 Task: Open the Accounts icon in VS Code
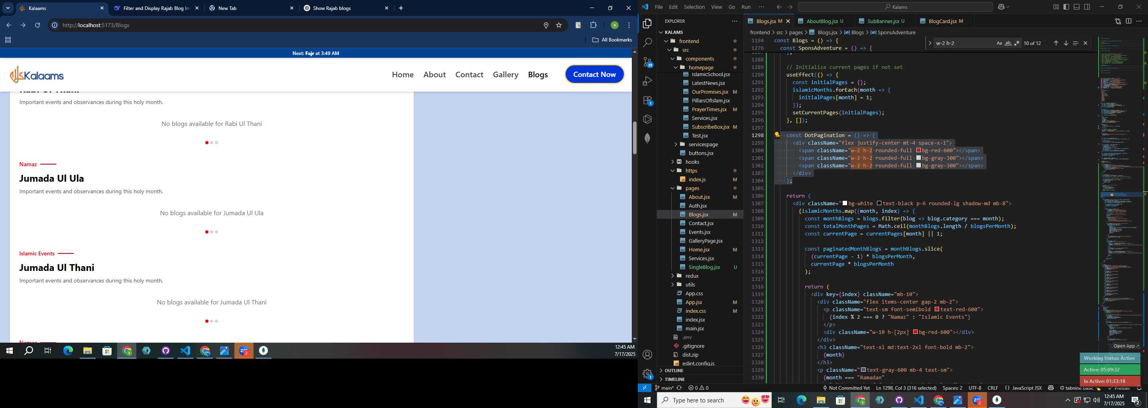coord(647,355)
